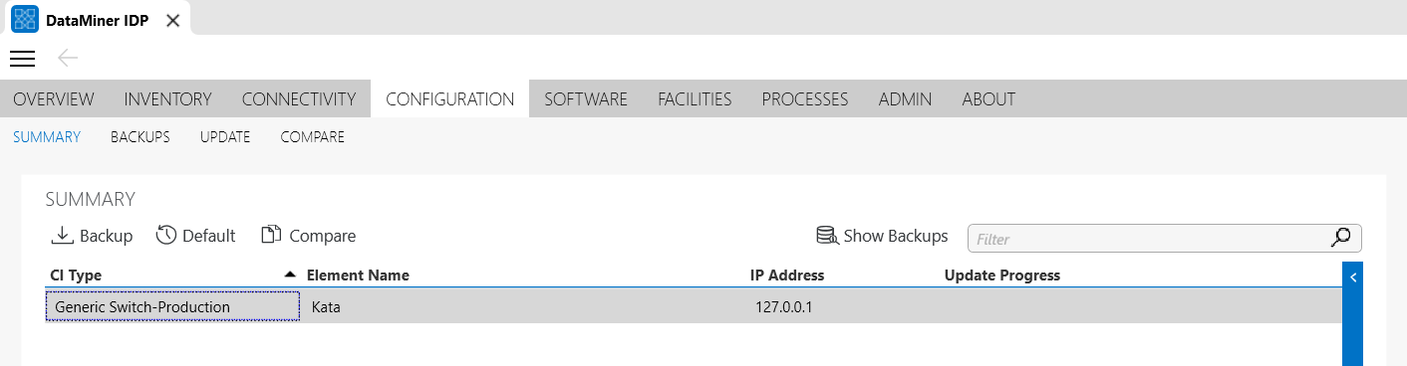The width and height of the screenshot is (1407, 366).
Task: Click the Compare documents icon
Action: point(271,236)
